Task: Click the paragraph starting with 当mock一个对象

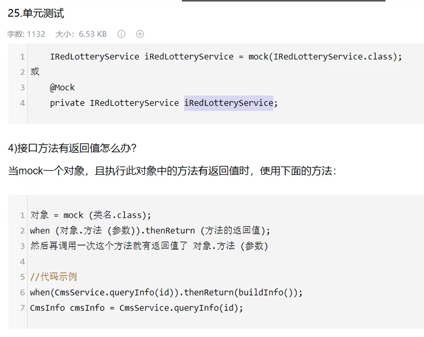Action: point(172,171)
